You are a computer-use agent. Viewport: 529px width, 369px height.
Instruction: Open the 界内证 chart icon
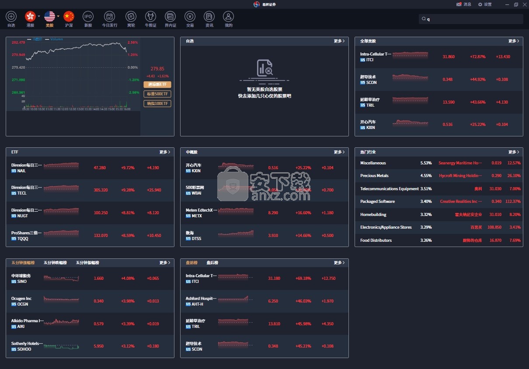(x=170, y=17)
